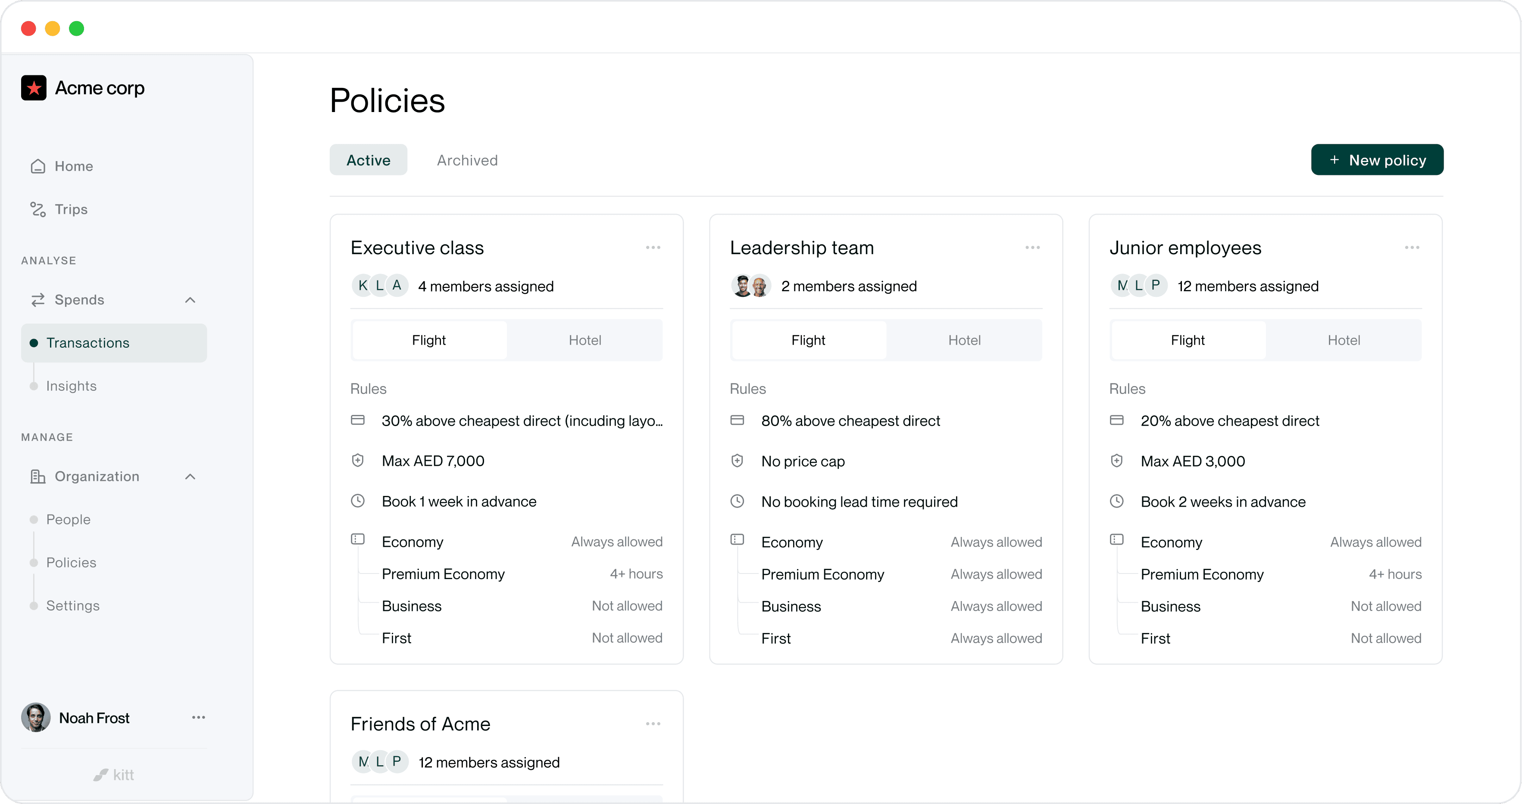This screenshot has height=804, width=1522.
Task: Open Junior employees card options menu
Action: 1412,247
